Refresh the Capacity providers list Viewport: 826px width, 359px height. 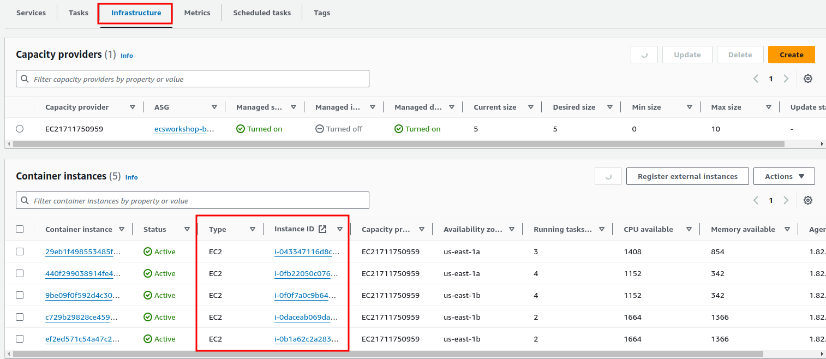(x=644, y=55)
